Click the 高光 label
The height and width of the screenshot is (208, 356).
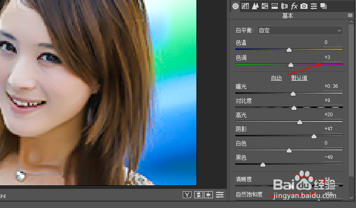(x=241, y=115)
